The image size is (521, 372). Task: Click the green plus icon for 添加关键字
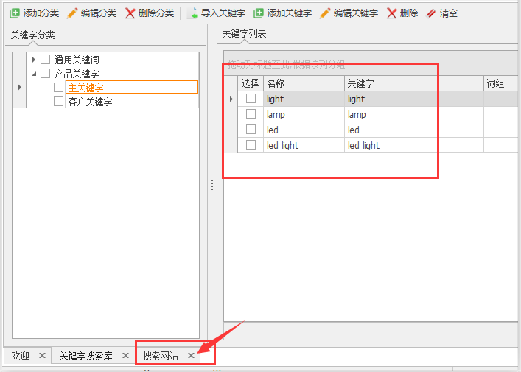pos(259,13)
